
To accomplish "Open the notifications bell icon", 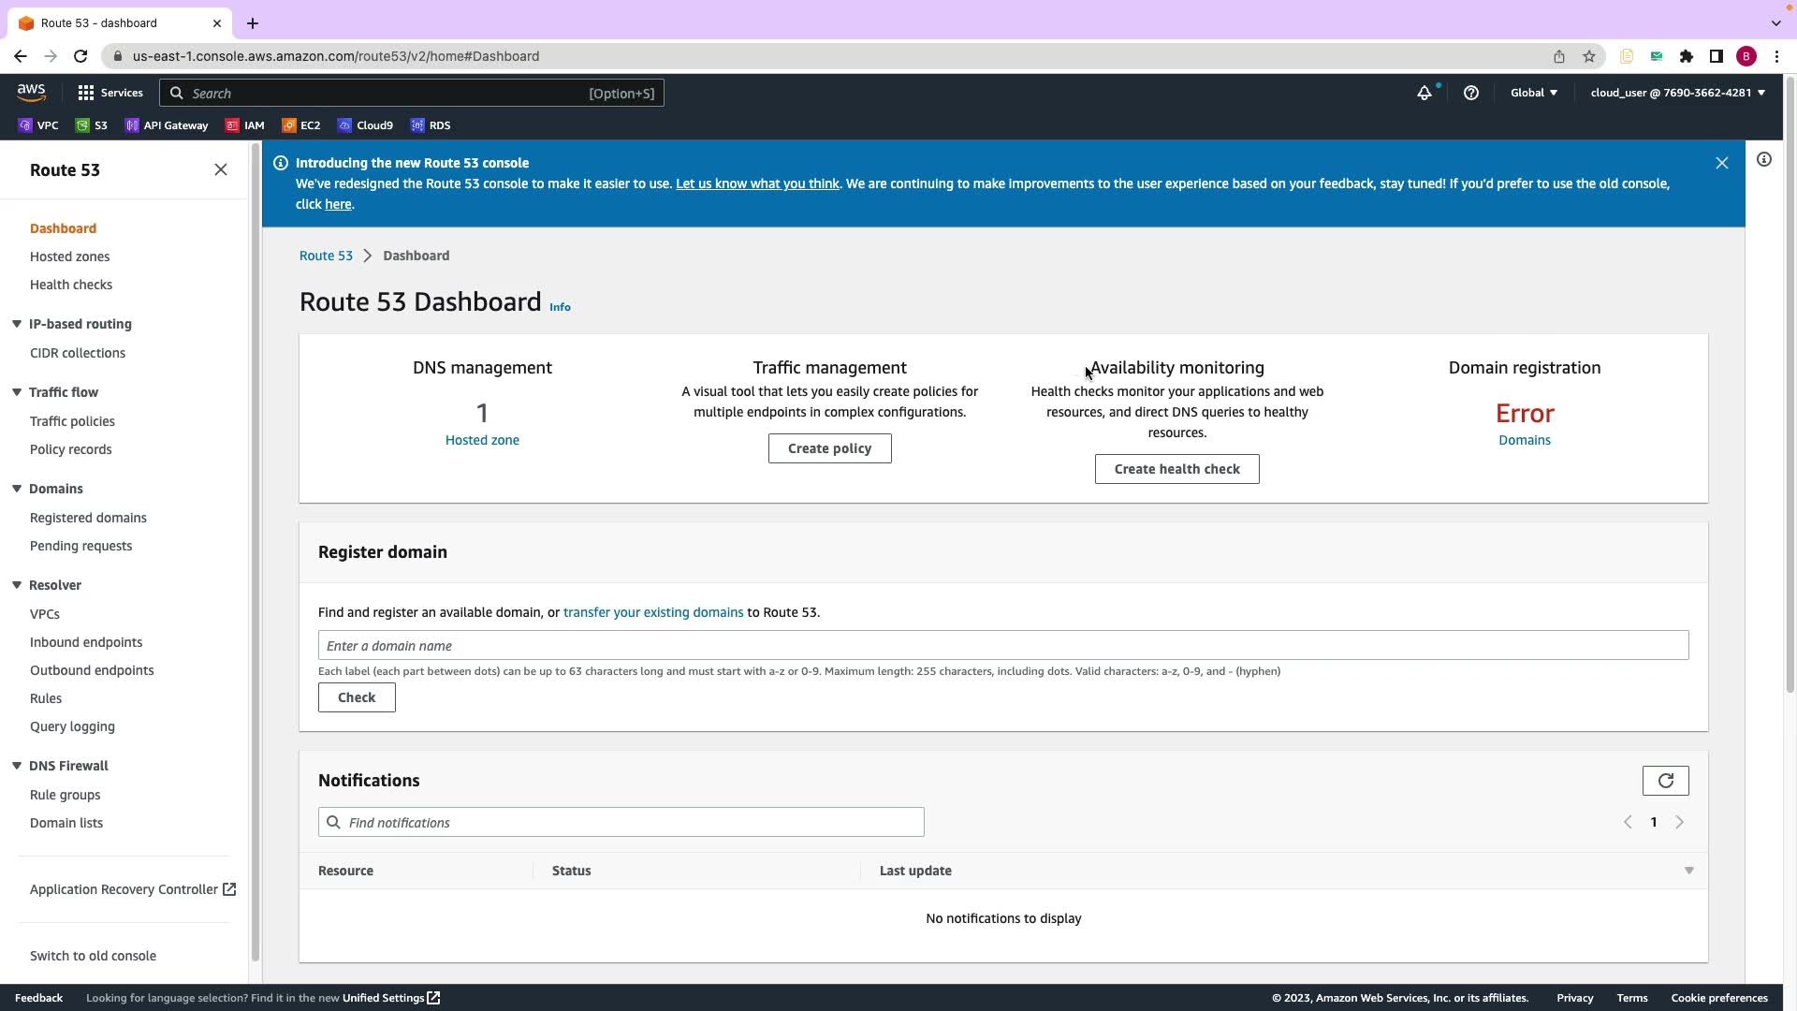I will pyautogui.click(x=1424, y=93).
